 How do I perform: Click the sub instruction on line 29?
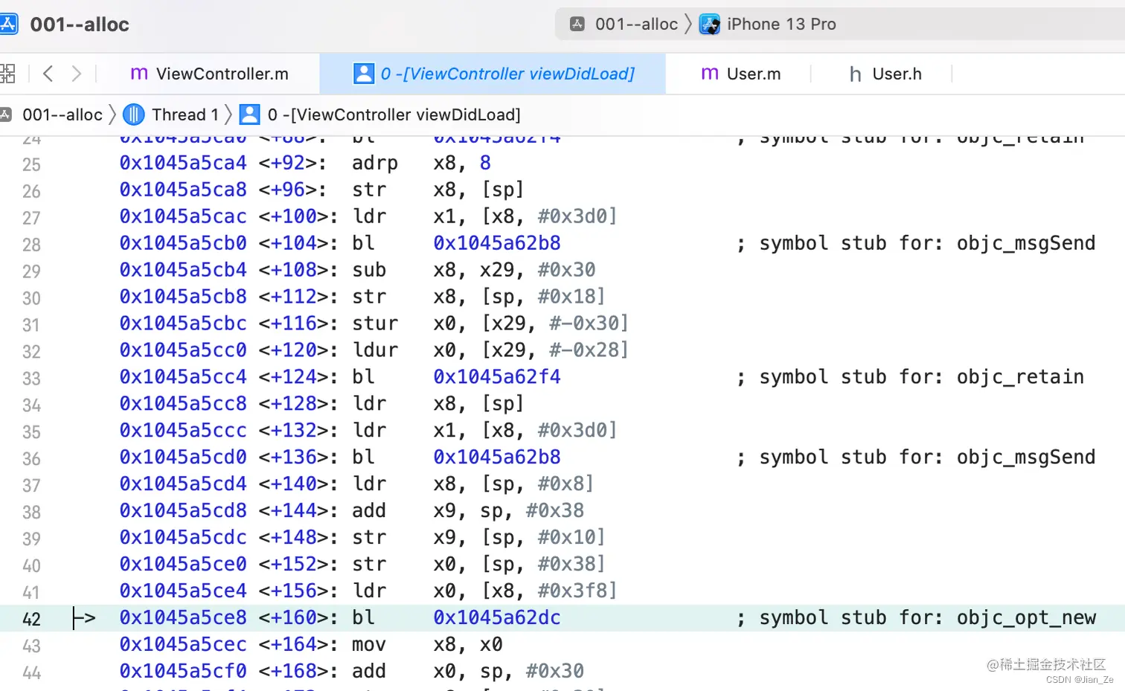point(369,269)
